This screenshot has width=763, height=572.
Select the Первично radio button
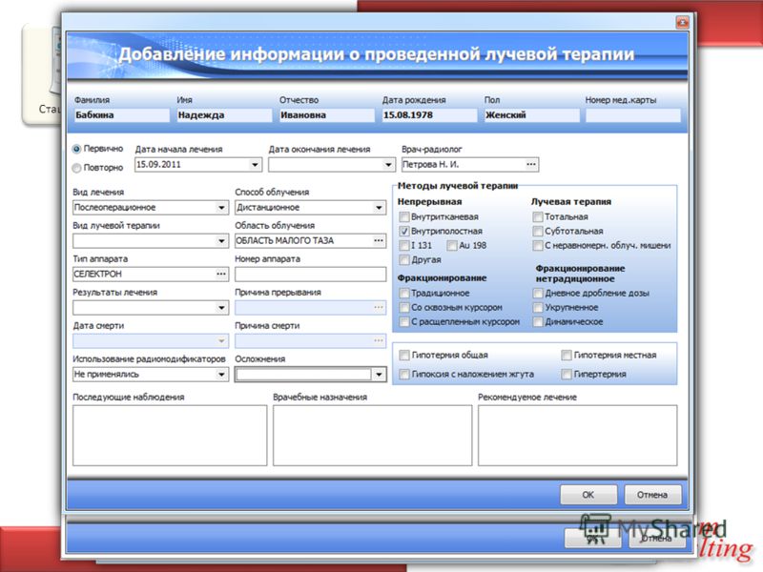point(76,149)
